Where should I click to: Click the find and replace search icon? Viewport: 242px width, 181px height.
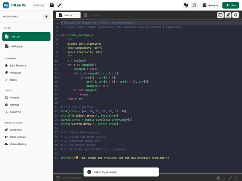(236, 15)
